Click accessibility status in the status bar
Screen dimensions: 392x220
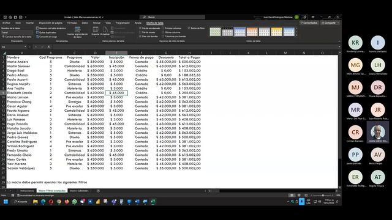(x=36, y=196)
